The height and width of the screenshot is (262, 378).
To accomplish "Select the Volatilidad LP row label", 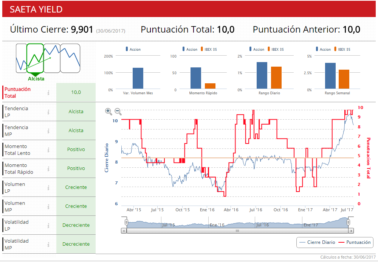I will [x=17, y=225].
